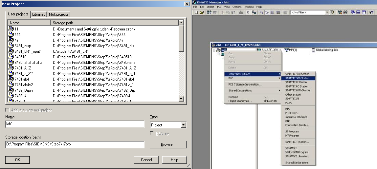This screenshot has width=377, height=169.
Task: Choose SIMATIC 400 Station from submenu
Action: click(298, 74)
